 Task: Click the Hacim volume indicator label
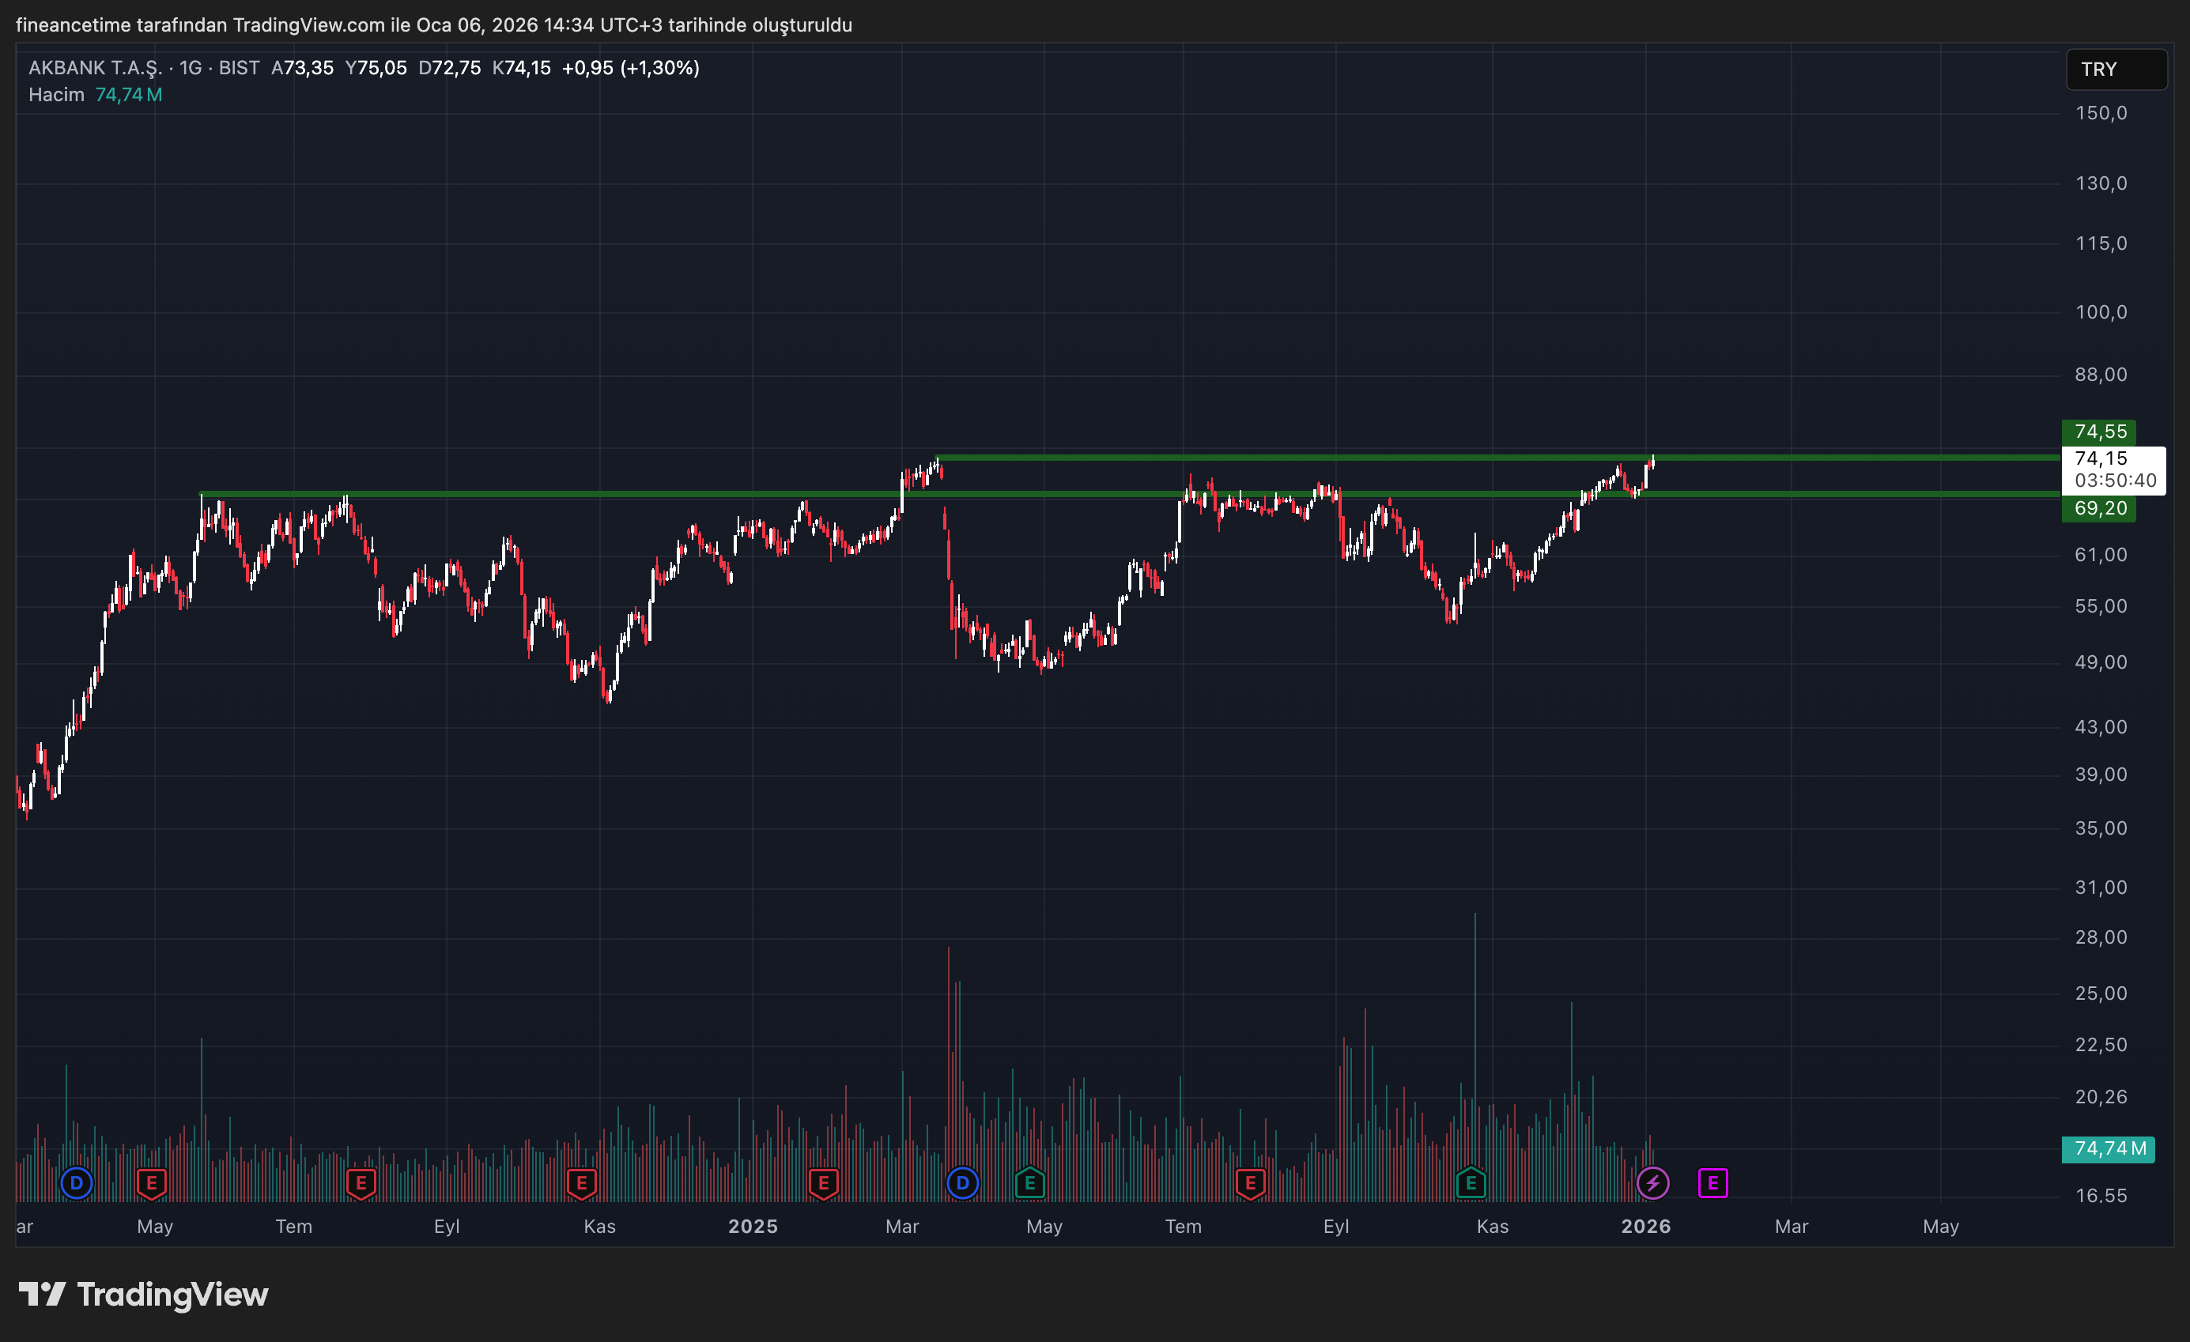point(56,94)
